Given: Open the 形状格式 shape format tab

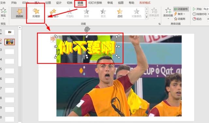Looking at the screenshot, I should 145,3.
